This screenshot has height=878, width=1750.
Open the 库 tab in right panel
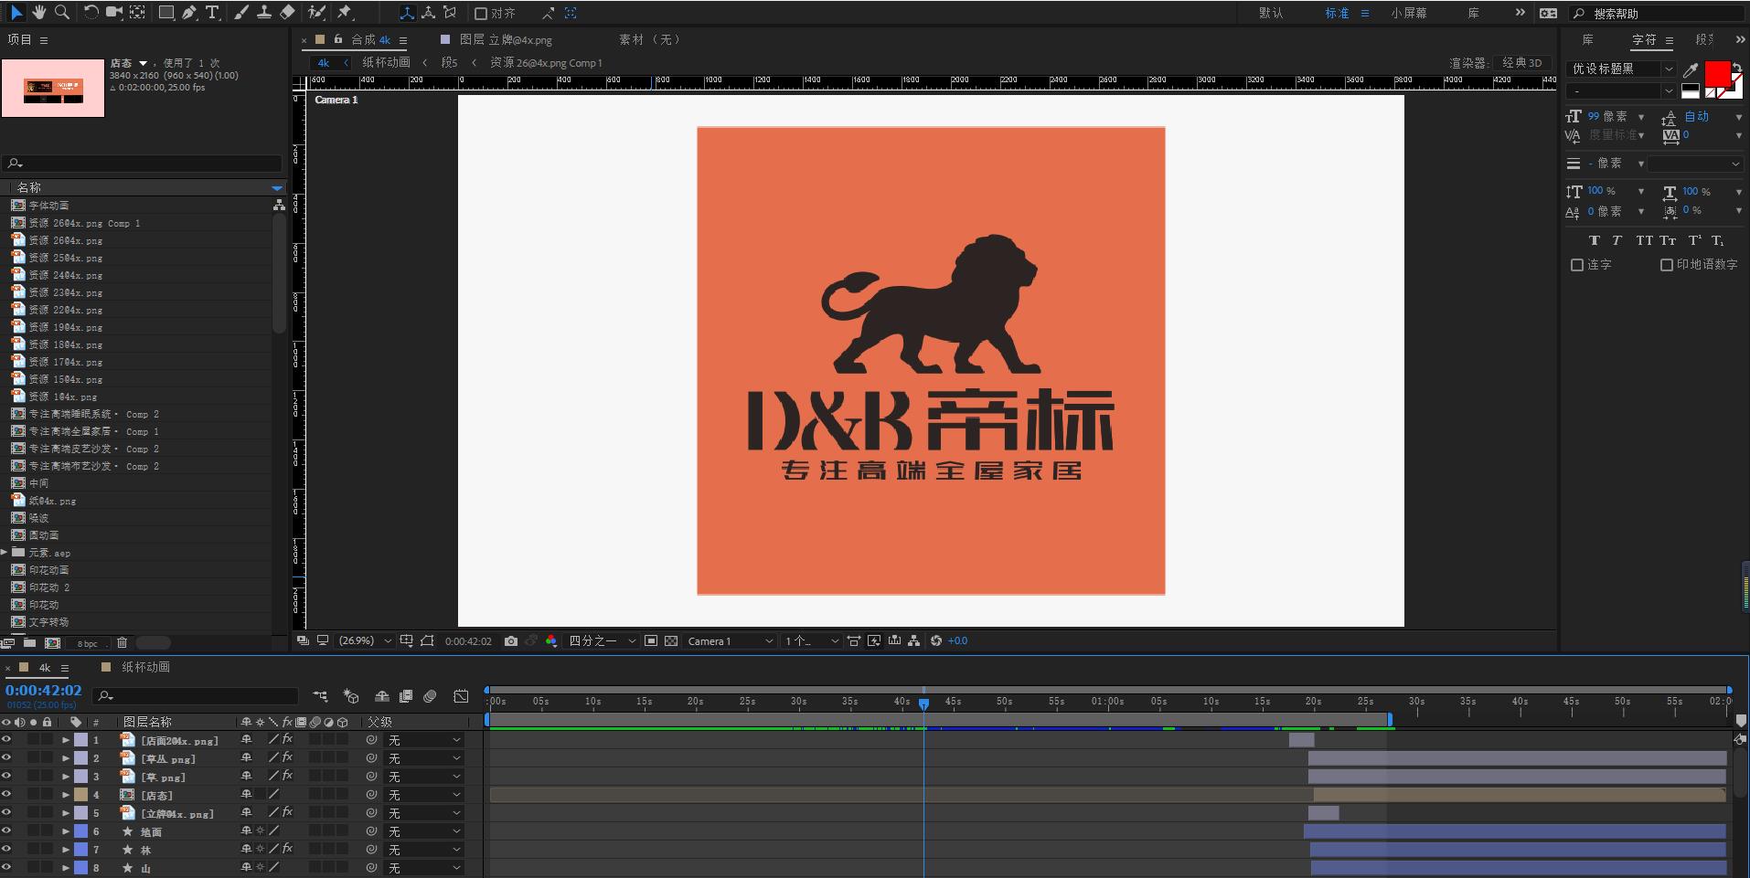point(1588,40)
